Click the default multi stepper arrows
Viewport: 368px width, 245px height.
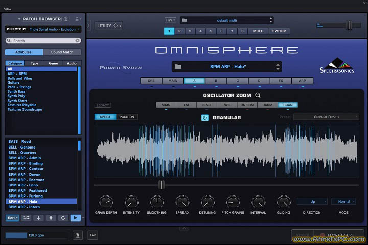[271, 20]
